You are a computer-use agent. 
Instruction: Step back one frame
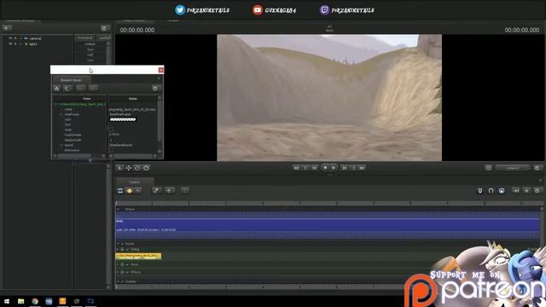(314, 168)
